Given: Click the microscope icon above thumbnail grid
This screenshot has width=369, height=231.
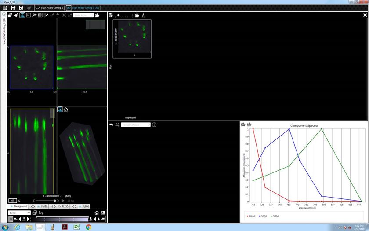Looking at the screenshot, I should click(x=143, y=15).
